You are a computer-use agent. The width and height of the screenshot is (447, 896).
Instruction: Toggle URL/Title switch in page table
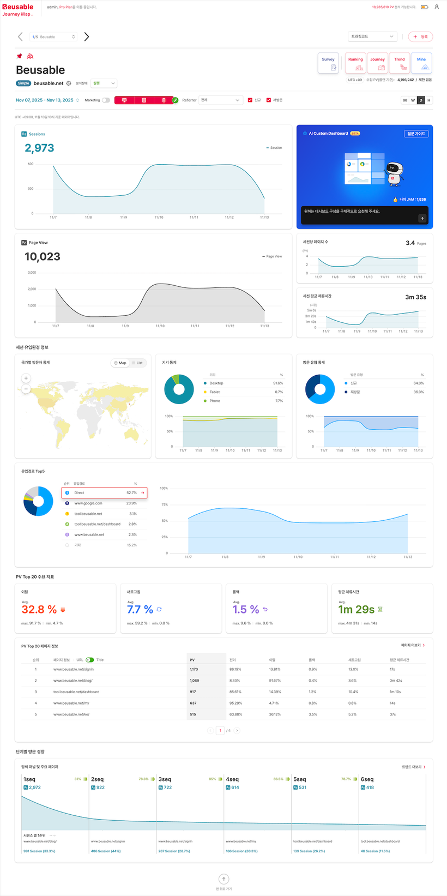[89, 660]
